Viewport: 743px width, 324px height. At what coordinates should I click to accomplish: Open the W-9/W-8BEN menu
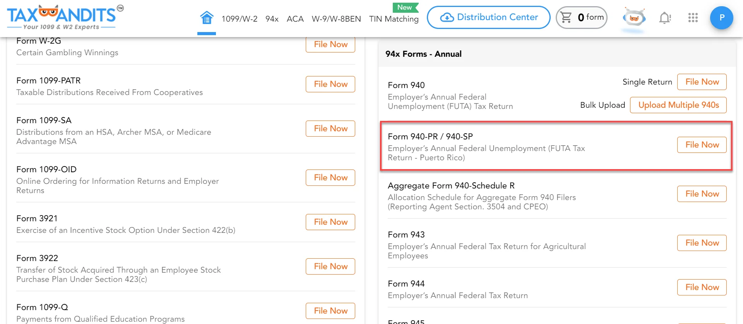point(336,19)
